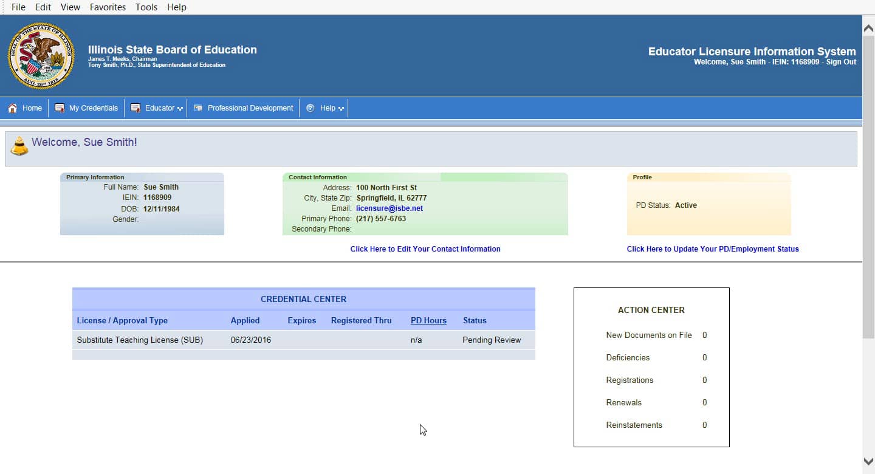The image size is (875, 474).
Task: Click the scrollbar up arrow
Action: pyautogui.click(x=868, y=27)
